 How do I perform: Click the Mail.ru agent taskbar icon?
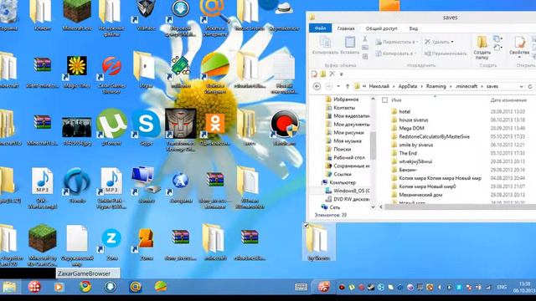click(136, 287)
